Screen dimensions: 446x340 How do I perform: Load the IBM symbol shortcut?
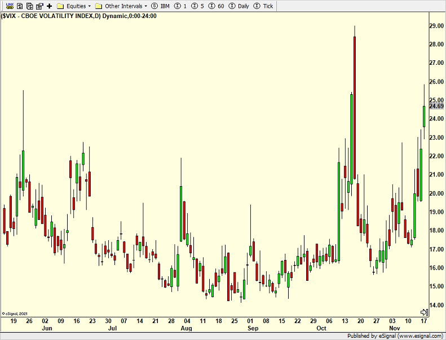(161, 6)
